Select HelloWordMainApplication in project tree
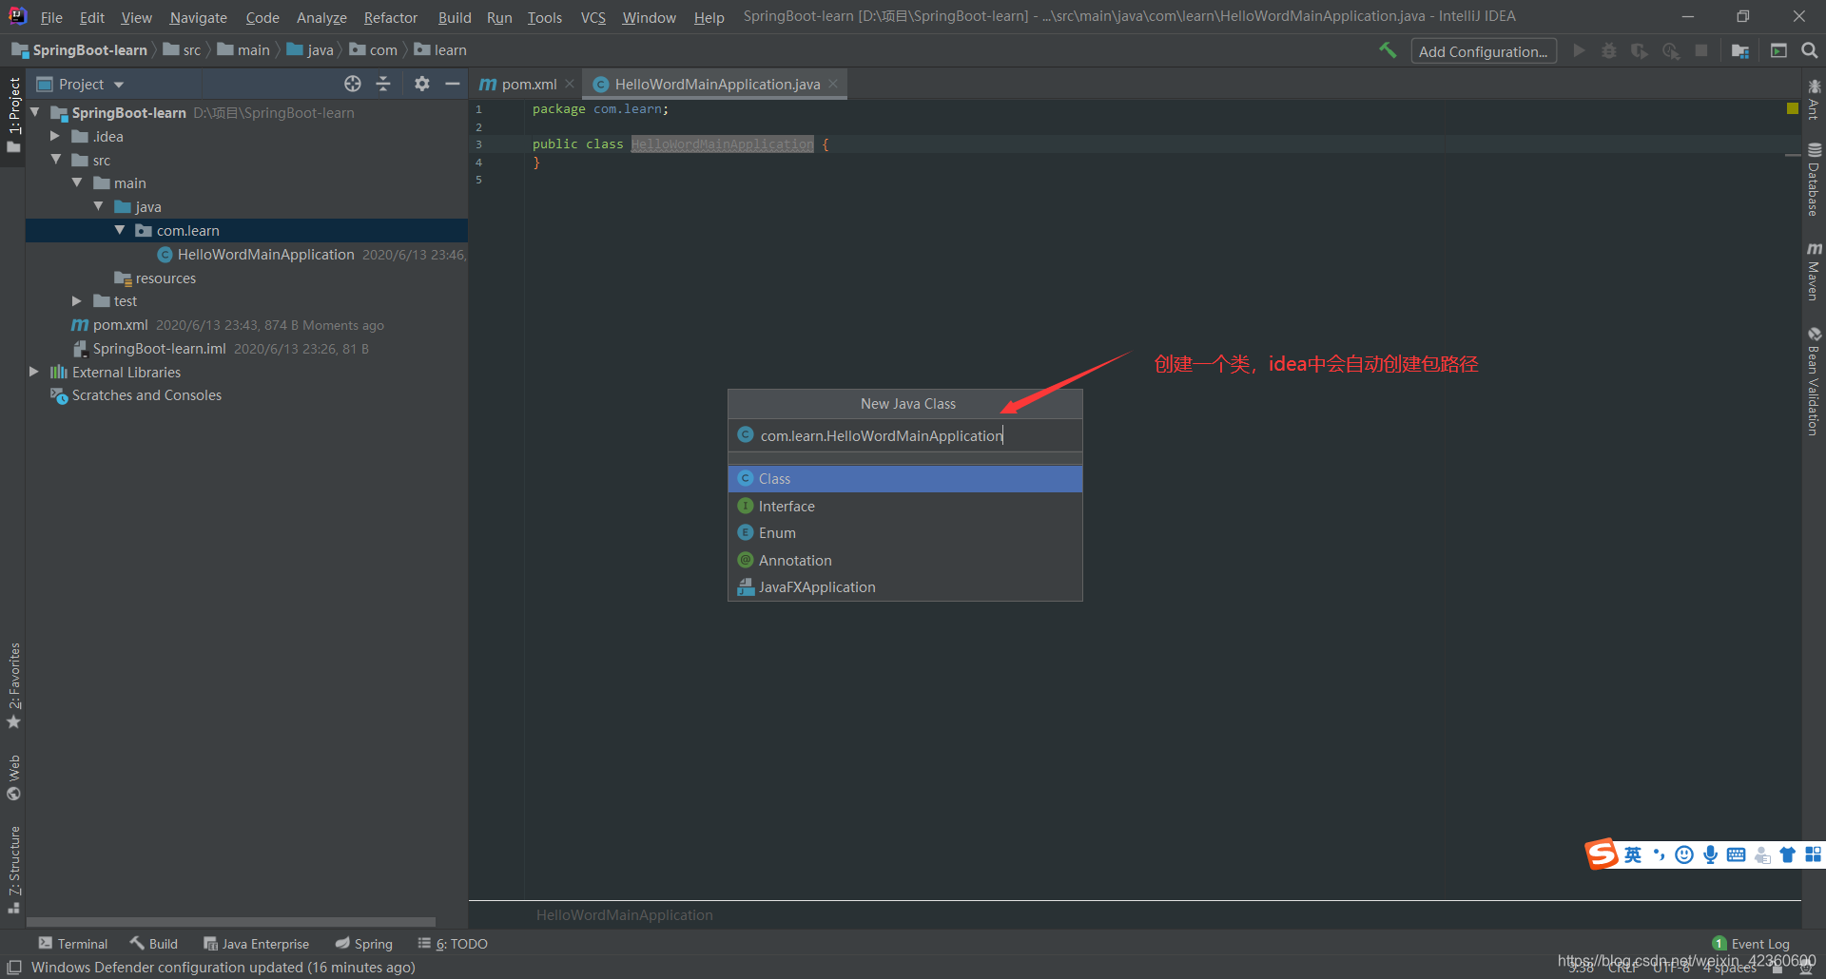The image size is (1826, 979). point(265,254)
